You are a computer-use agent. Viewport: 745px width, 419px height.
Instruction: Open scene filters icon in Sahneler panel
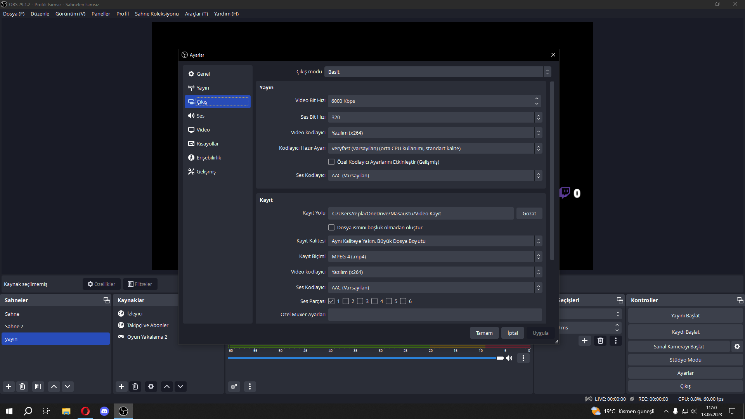coord(38,386)
